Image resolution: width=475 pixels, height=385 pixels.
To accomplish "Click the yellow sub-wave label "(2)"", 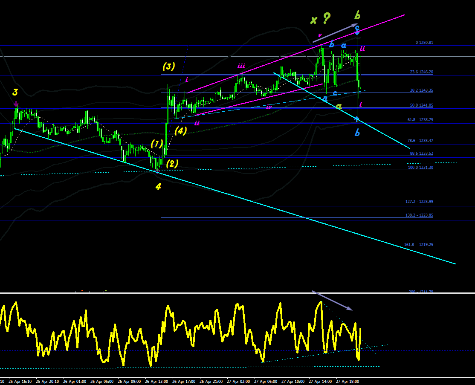I will pos(172,164).
